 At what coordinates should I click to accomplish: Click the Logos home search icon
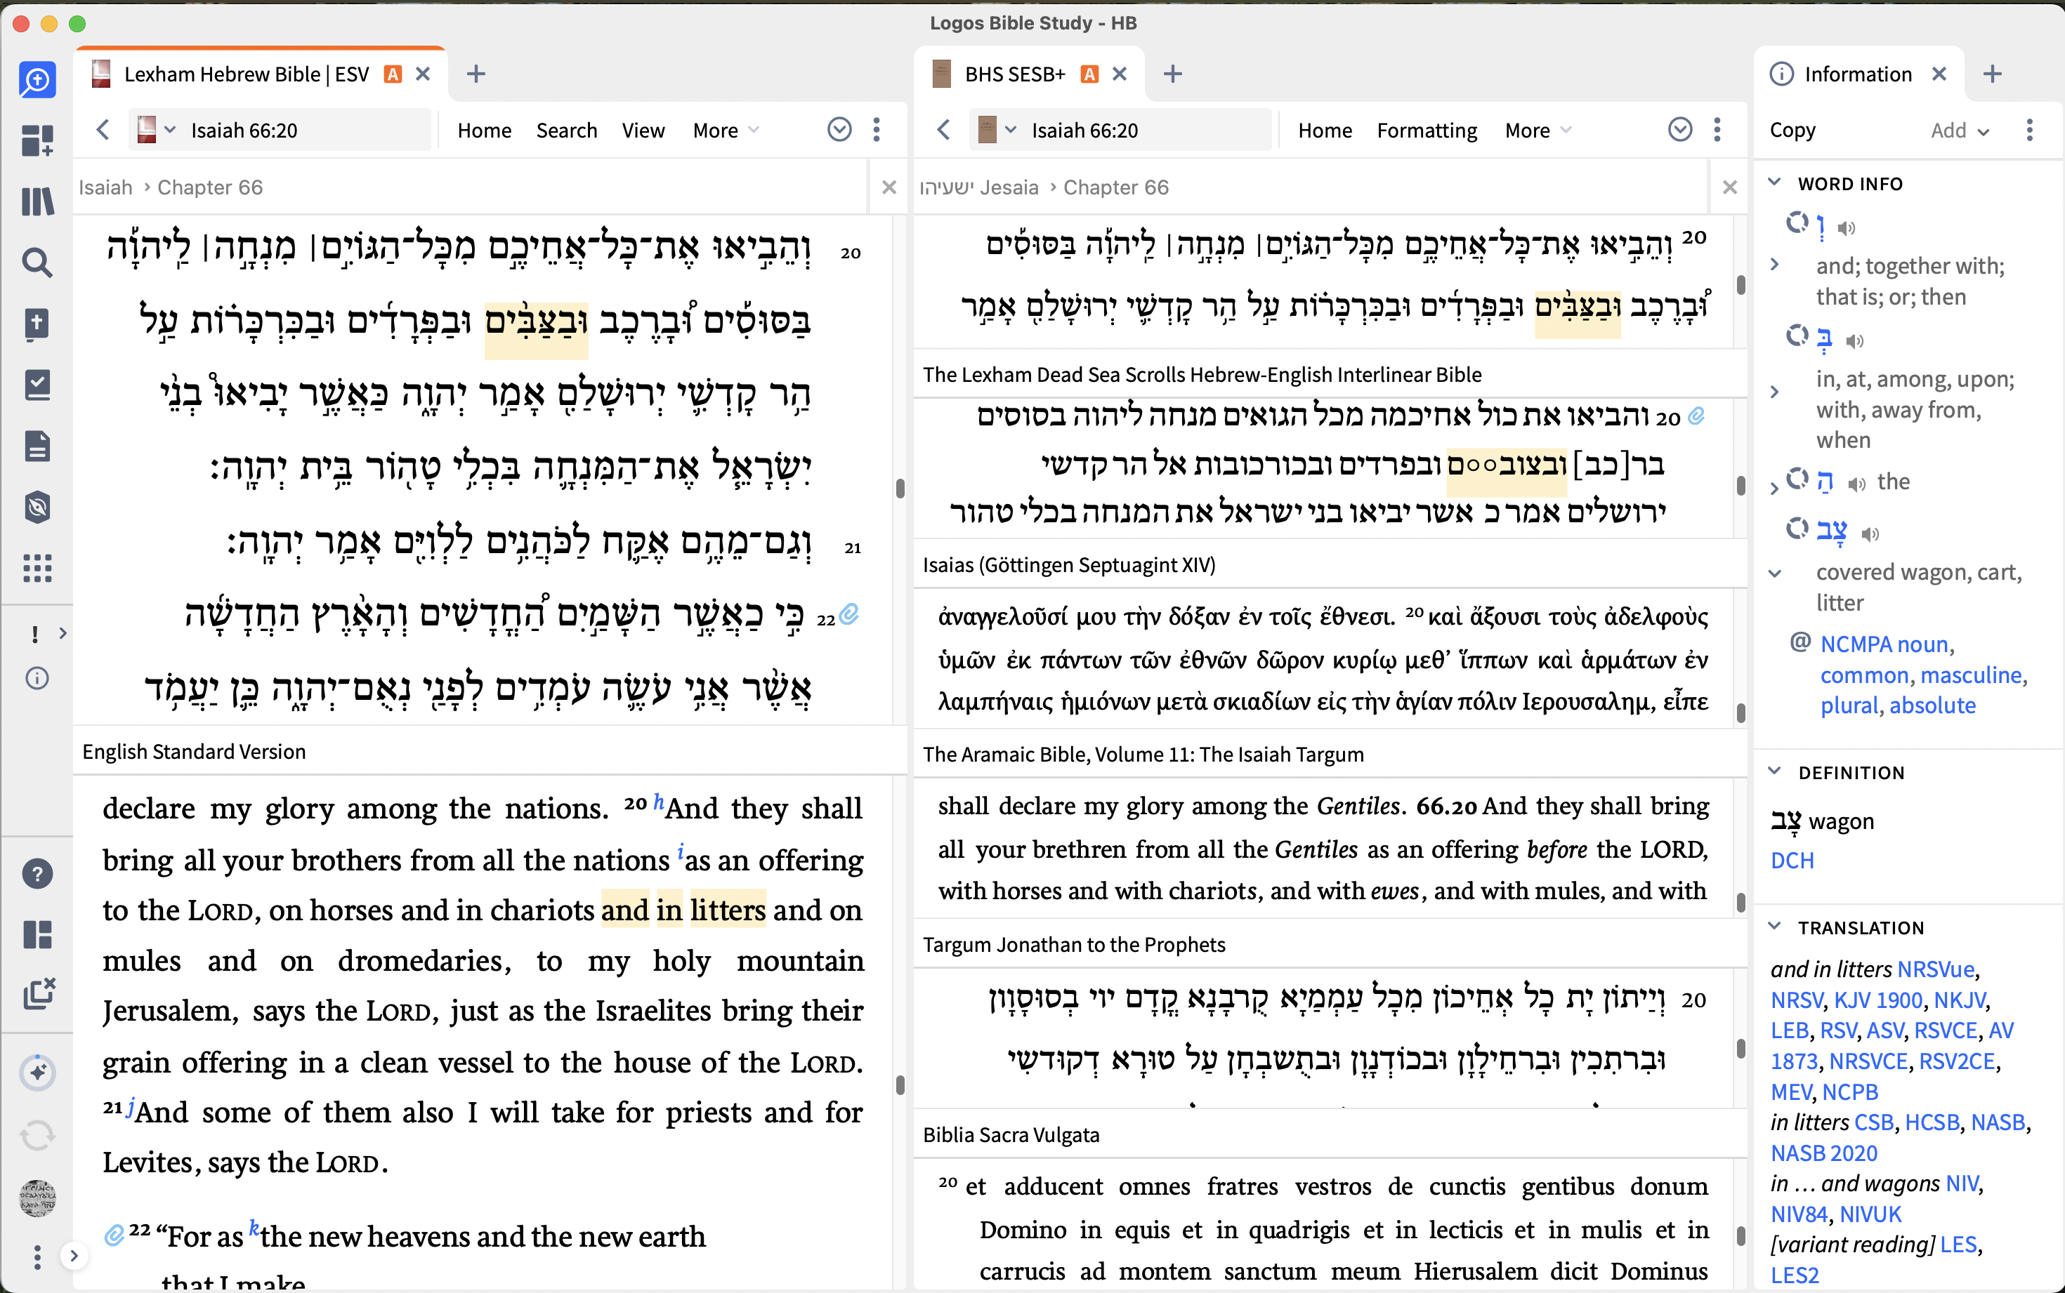coord(37,79)
